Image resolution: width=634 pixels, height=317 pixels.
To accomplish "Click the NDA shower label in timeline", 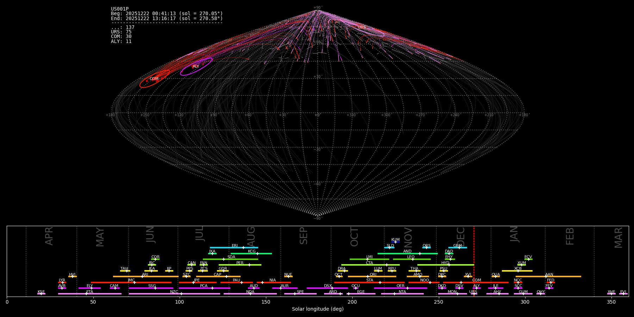I will click(250, 292).
